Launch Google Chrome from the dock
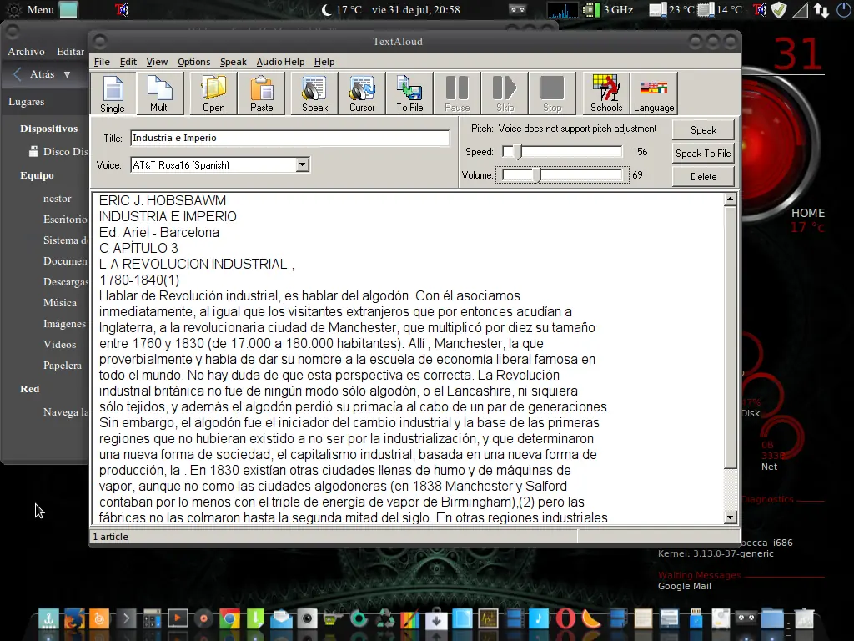854x641 pixels. pos(229,618)
